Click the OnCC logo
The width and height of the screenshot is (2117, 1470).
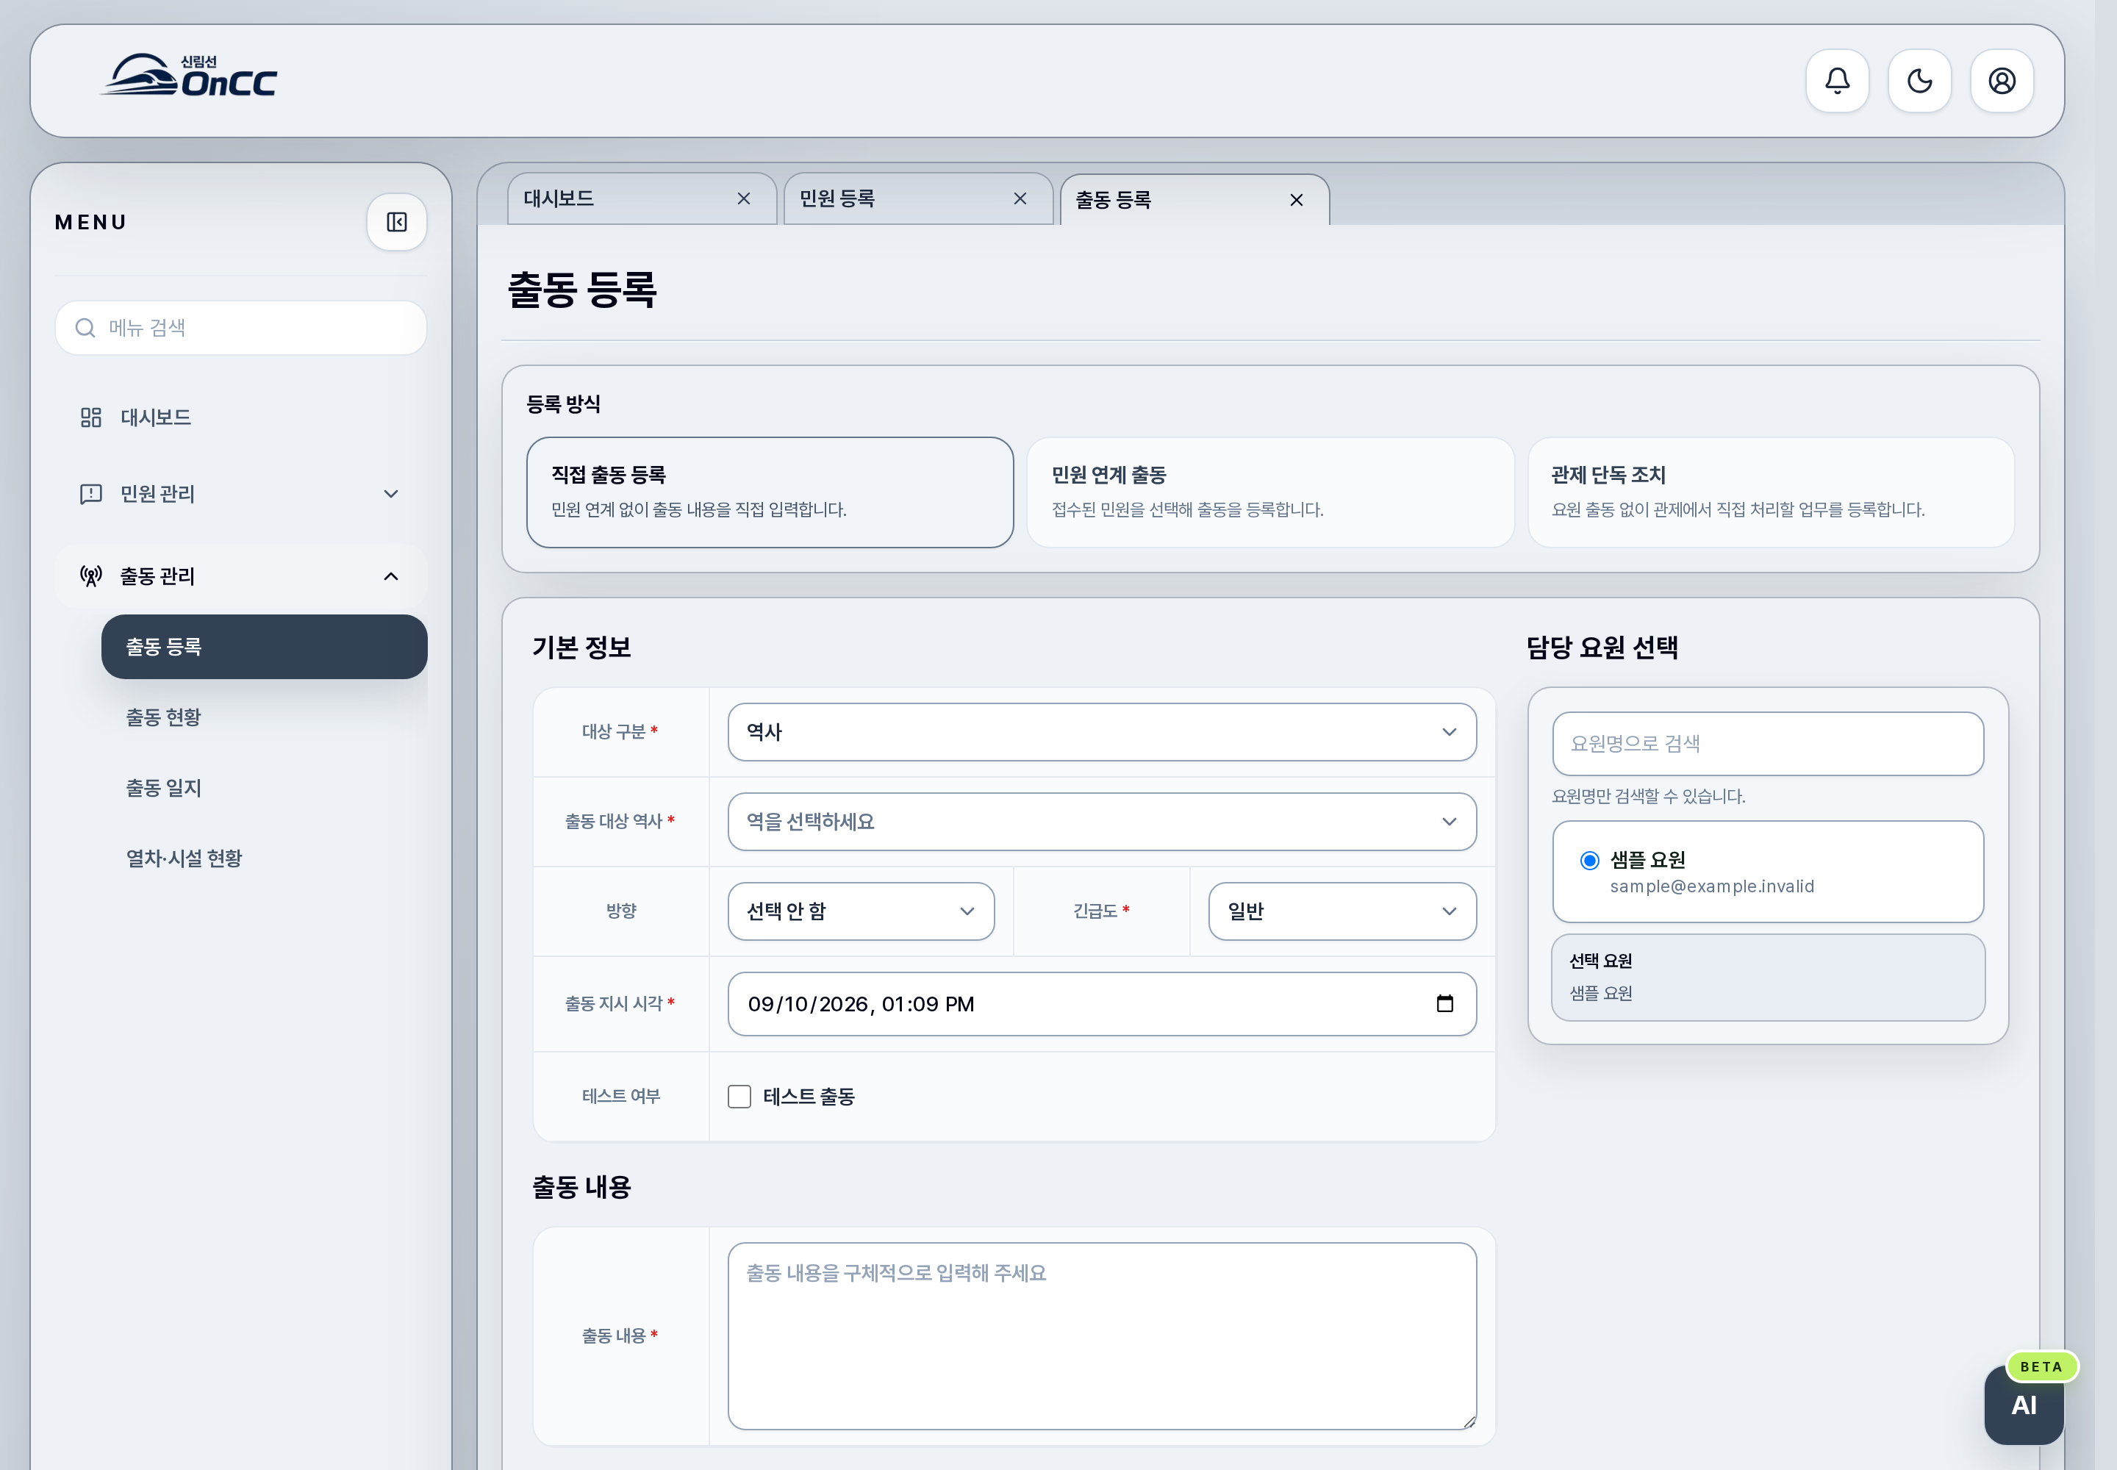pyautogui.click(x=189, y=76)
